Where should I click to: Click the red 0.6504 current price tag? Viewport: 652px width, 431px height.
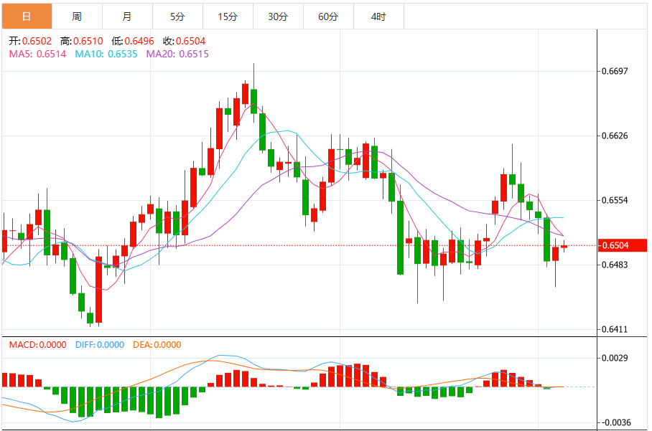[x=623, y=246]
